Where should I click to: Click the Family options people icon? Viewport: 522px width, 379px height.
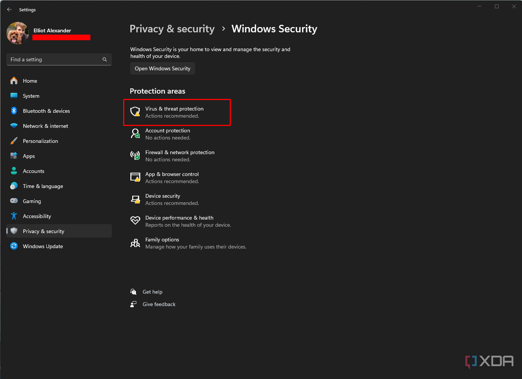[x=135, y=243]
